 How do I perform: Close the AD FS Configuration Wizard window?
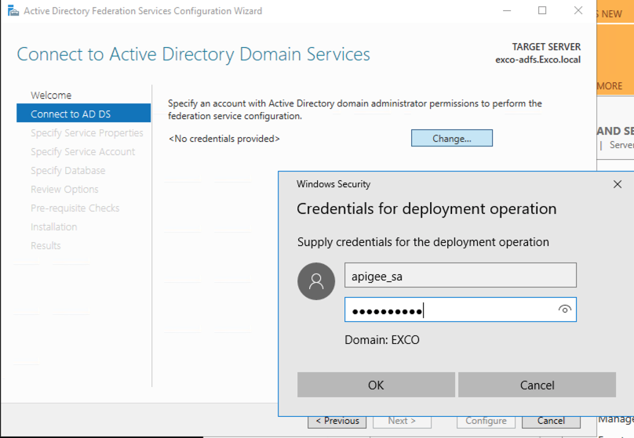pos(578,11)
